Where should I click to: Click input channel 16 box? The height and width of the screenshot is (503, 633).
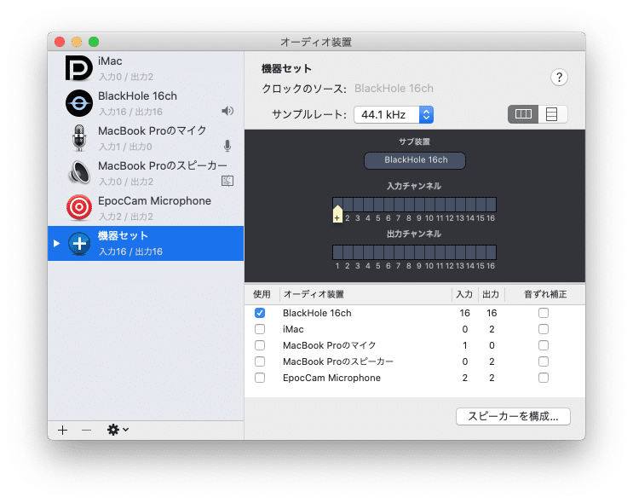[x=491, y=205]
